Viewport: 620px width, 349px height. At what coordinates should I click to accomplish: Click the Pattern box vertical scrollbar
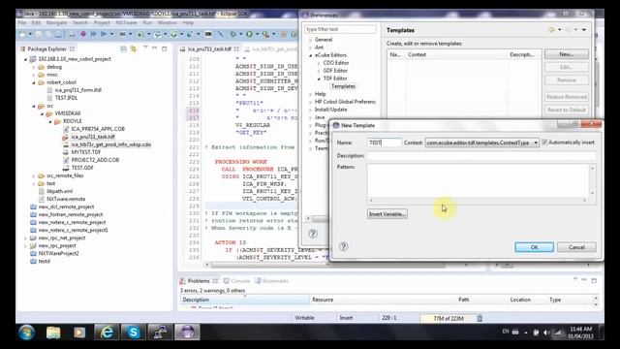pyautogui.click(x=592, y=180)
